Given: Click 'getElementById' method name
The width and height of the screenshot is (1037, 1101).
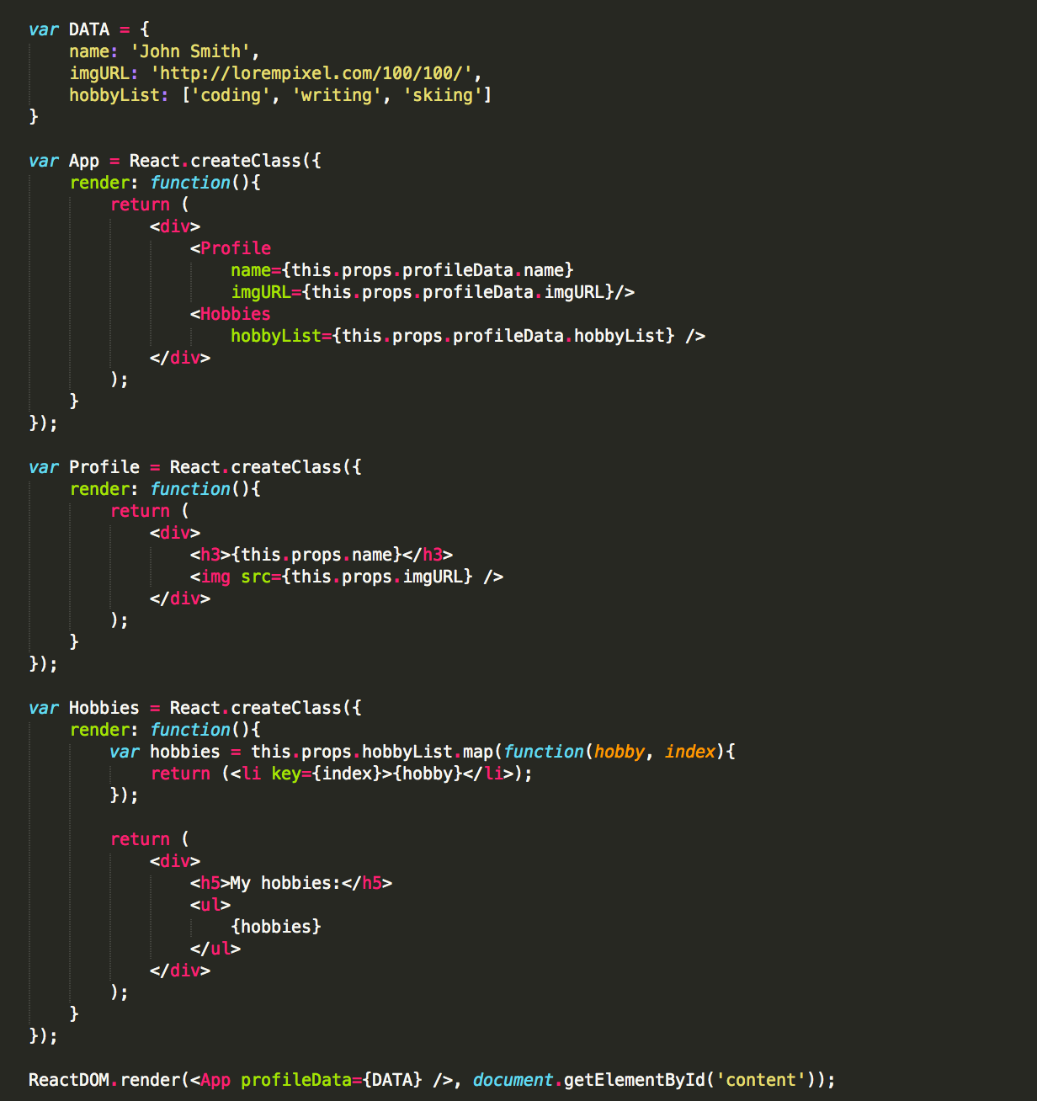Looking at the screenshot, I should tap(635, 1080).
